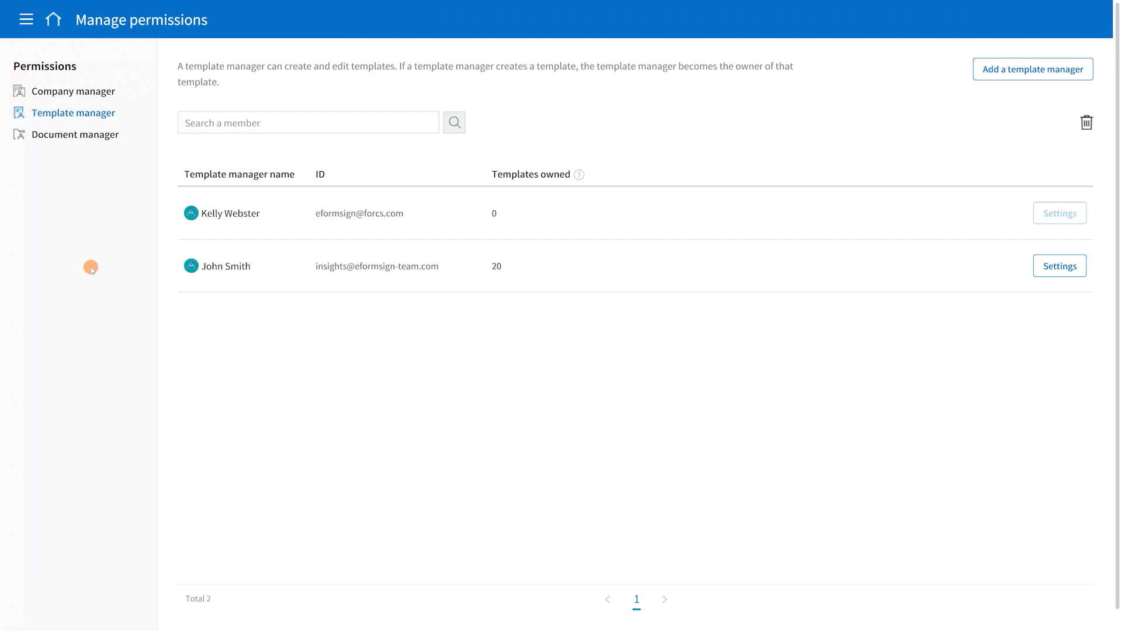Image resolution: width=1122 pixels, height=631 pixels.
Task: Click the Template manager name column header
Action: coord(239,174)
